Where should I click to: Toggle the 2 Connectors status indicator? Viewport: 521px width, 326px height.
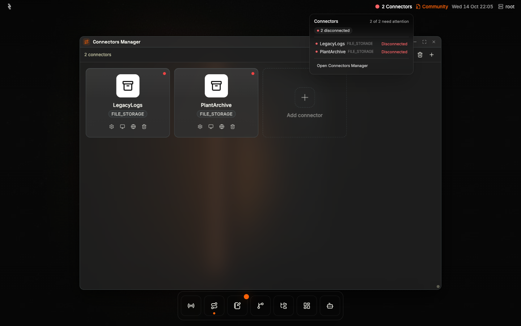(x=394, y=7)
